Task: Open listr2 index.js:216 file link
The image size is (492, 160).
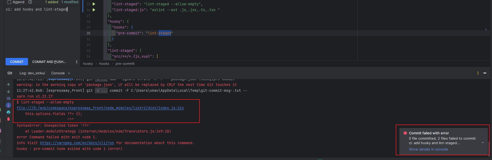Action: click(100, 108)
